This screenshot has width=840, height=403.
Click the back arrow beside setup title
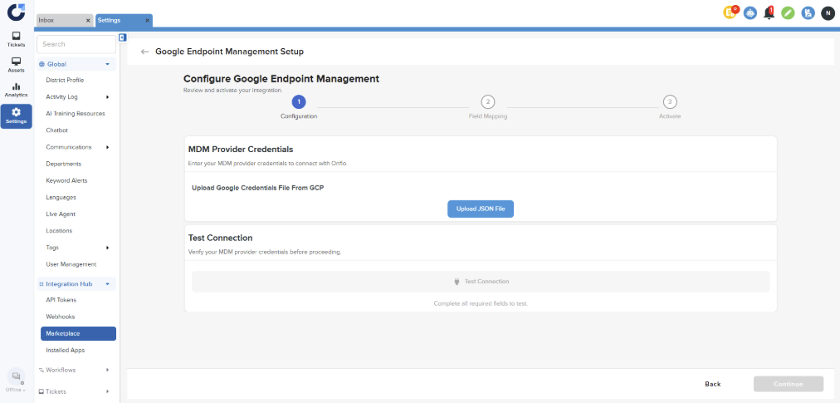145,52
